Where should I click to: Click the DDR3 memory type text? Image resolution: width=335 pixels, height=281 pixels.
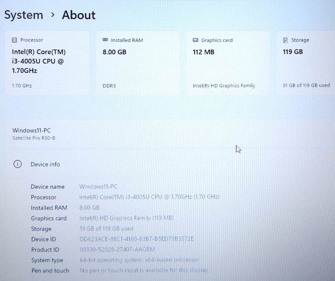pyautogui.click(x=109, y=86)
